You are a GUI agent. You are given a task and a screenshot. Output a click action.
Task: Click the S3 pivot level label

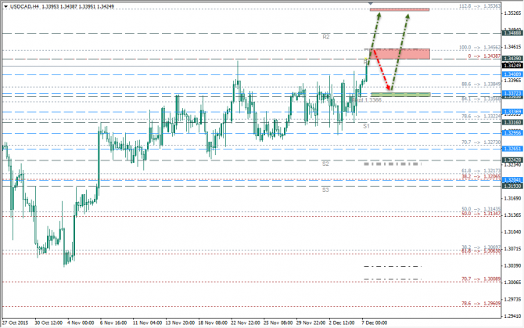click(x=325, y=189)
